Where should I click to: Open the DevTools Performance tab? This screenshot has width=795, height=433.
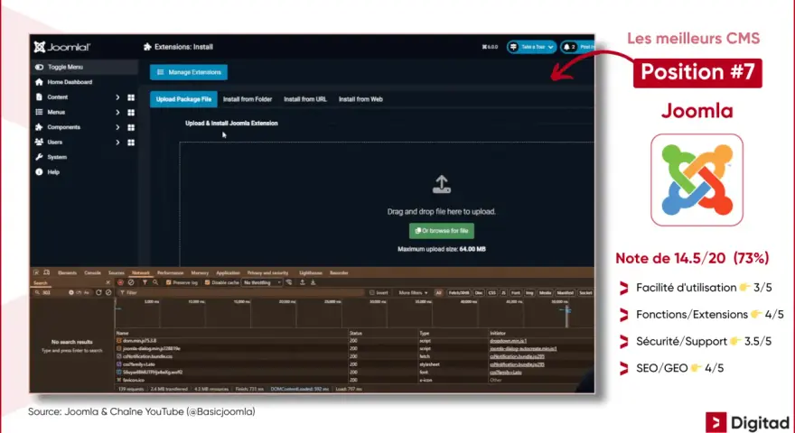pos(171,273)
